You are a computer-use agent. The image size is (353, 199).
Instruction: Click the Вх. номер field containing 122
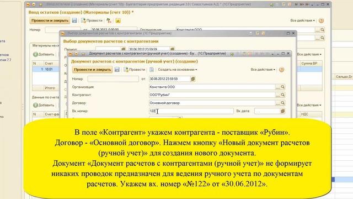coord(191,111)
